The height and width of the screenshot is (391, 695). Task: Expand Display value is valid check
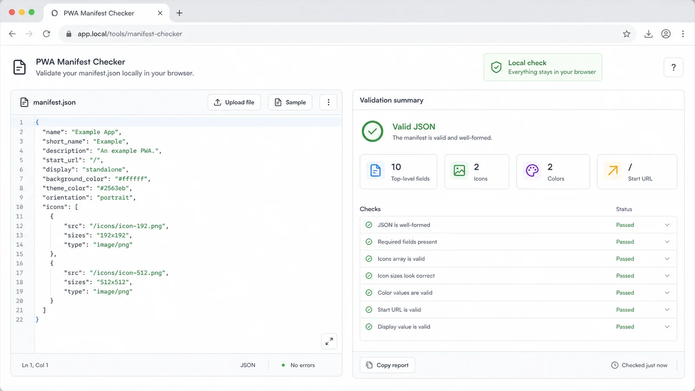point(667,327)
